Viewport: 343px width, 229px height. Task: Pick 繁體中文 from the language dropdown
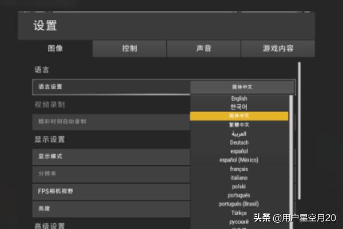(239, 125)
